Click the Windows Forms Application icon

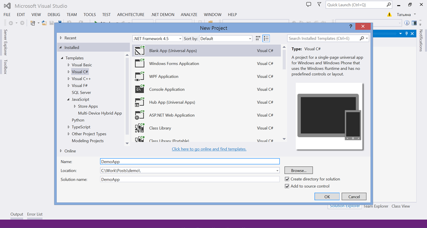coord(140,64)
